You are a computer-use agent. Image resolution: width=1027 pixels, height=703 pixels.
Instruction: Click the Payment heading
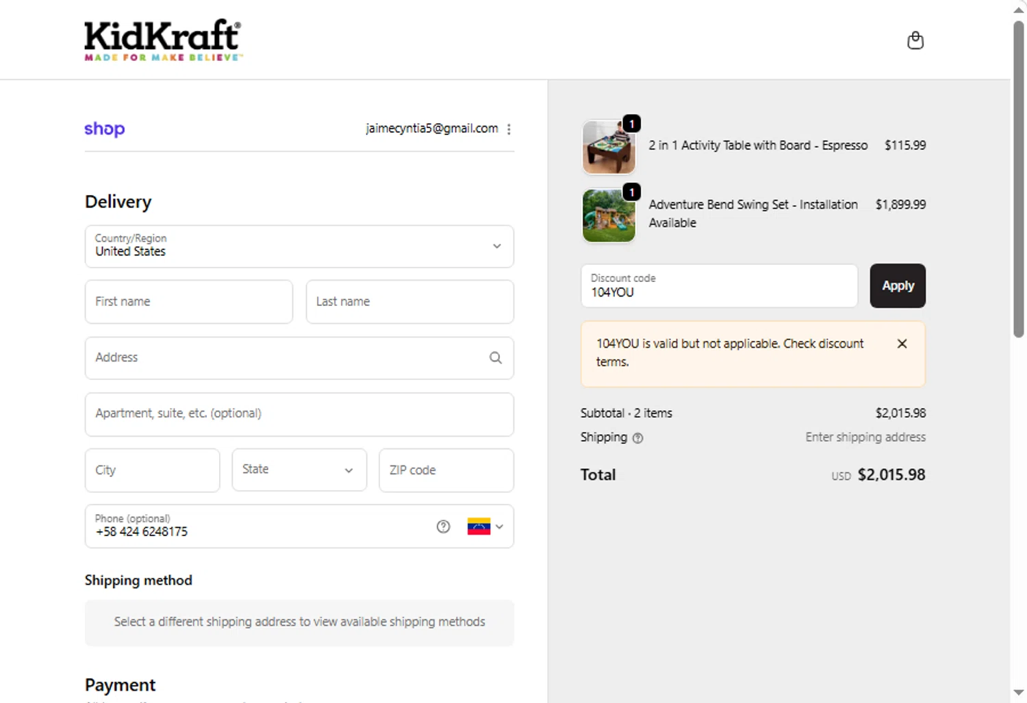[120, 685]
